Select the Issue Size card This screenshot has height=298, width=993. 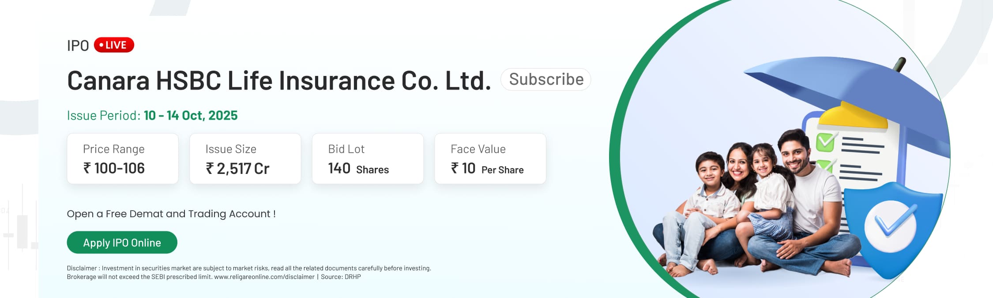[x=245, y=158]
